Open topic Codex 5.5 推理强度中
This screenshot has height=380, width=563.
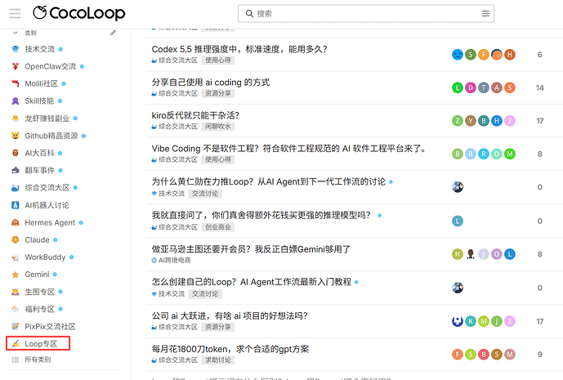pos(239,49)
